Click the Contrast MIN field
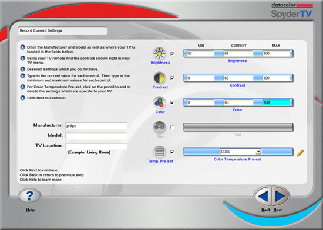 200,78
